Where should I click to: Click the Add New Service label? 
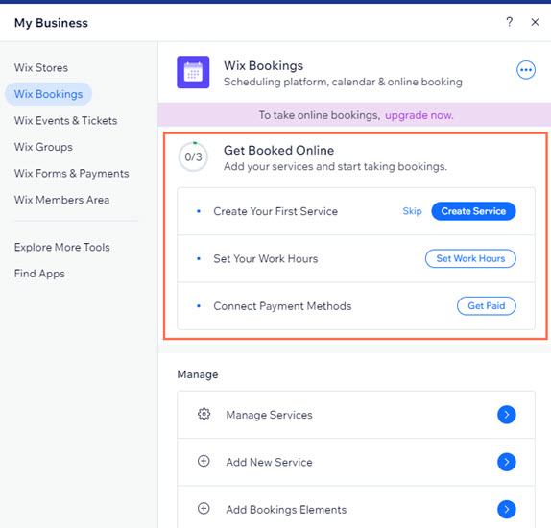tap(269, 462)
